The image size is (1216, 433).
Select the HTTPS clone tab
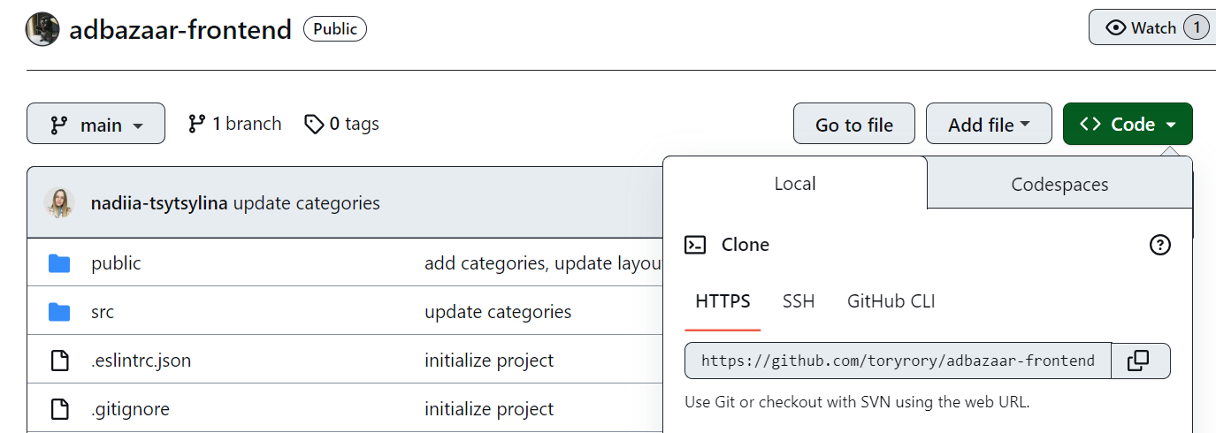(x=723, y=301)
